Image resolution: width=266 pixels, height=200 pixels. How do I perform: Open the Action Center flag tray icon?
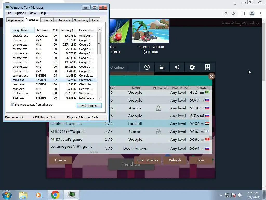[234, 195]
